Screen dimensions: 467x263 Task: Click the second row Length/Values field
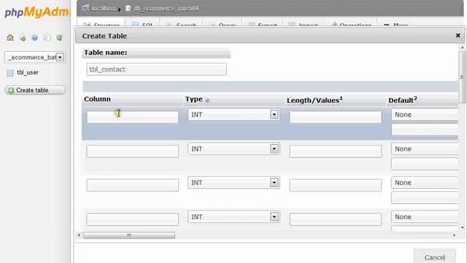tap(336, 151)
